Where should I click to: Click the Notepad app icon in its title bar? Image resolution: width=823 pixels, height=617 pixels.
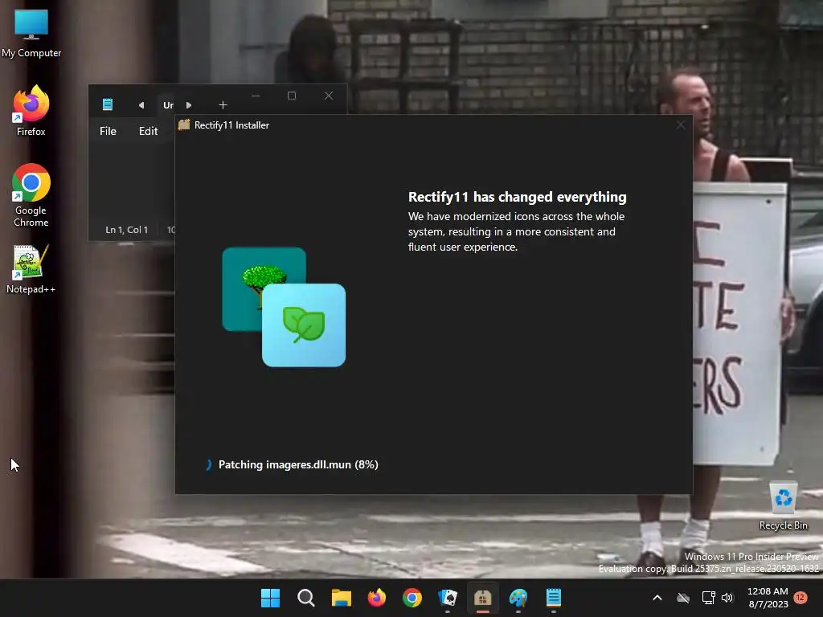(x=108, y=104)
